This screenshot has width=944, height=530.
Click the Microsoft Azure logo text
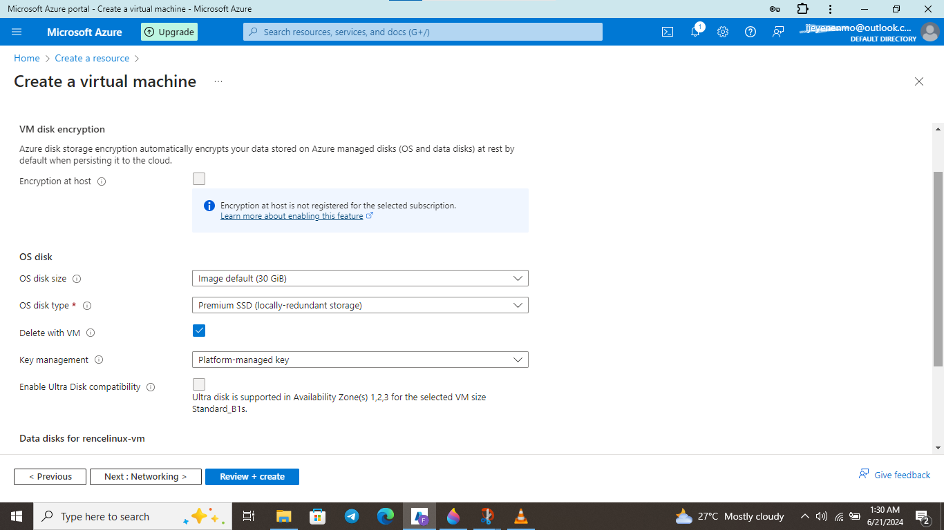tap(84, 32)
